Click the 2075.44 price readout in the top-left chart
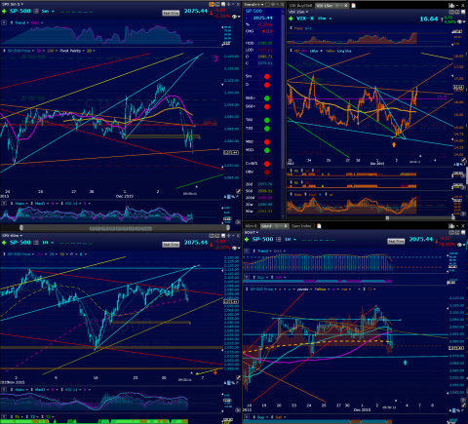Image resolution: width=468 pixels, height=424 pixels. [x=196, y=11]
